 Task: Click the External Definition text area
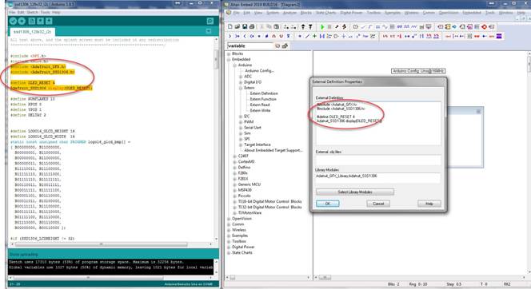pos(378,124)
